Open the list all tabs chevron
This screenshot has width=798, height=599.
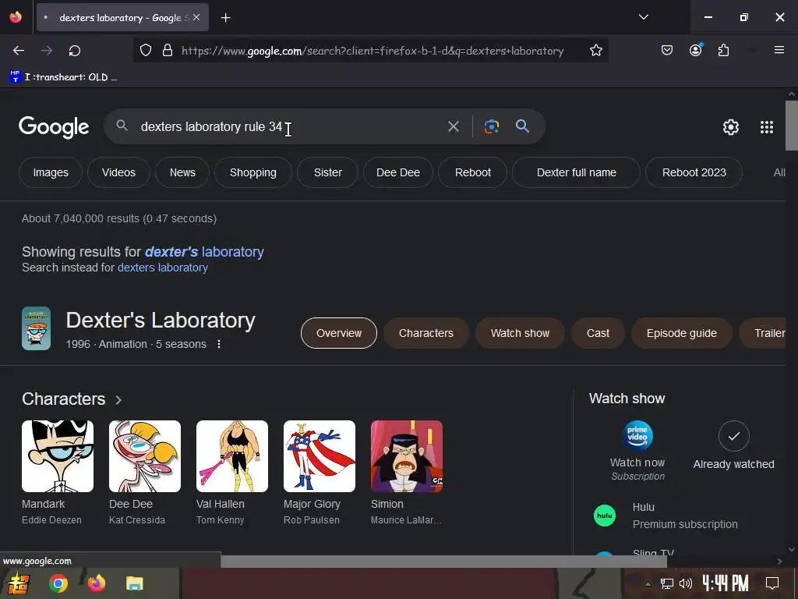tap(643, 17)
